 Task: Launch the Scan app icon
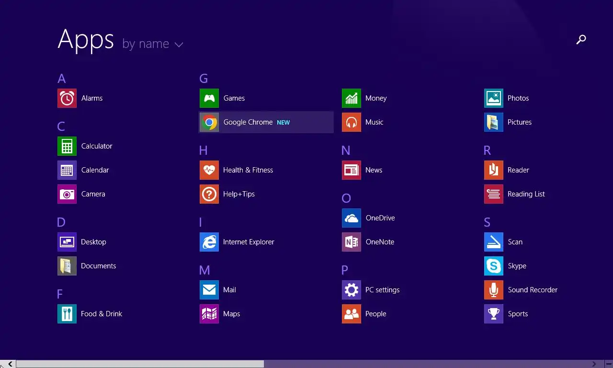click(494, 242)
